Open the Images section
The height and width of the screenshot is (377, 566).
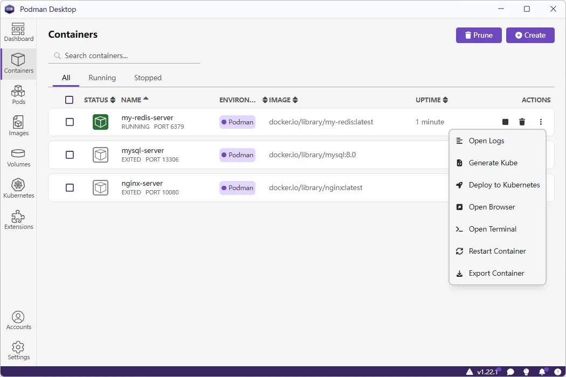[x=18, y=126]
